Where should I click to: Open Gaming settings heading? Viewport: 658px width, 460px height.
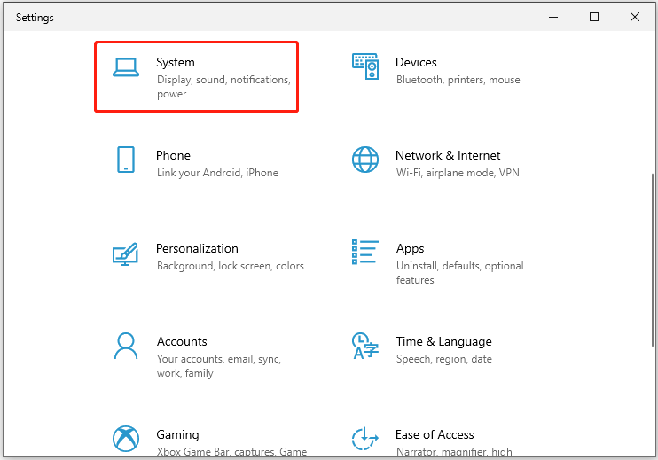point(177,435)
